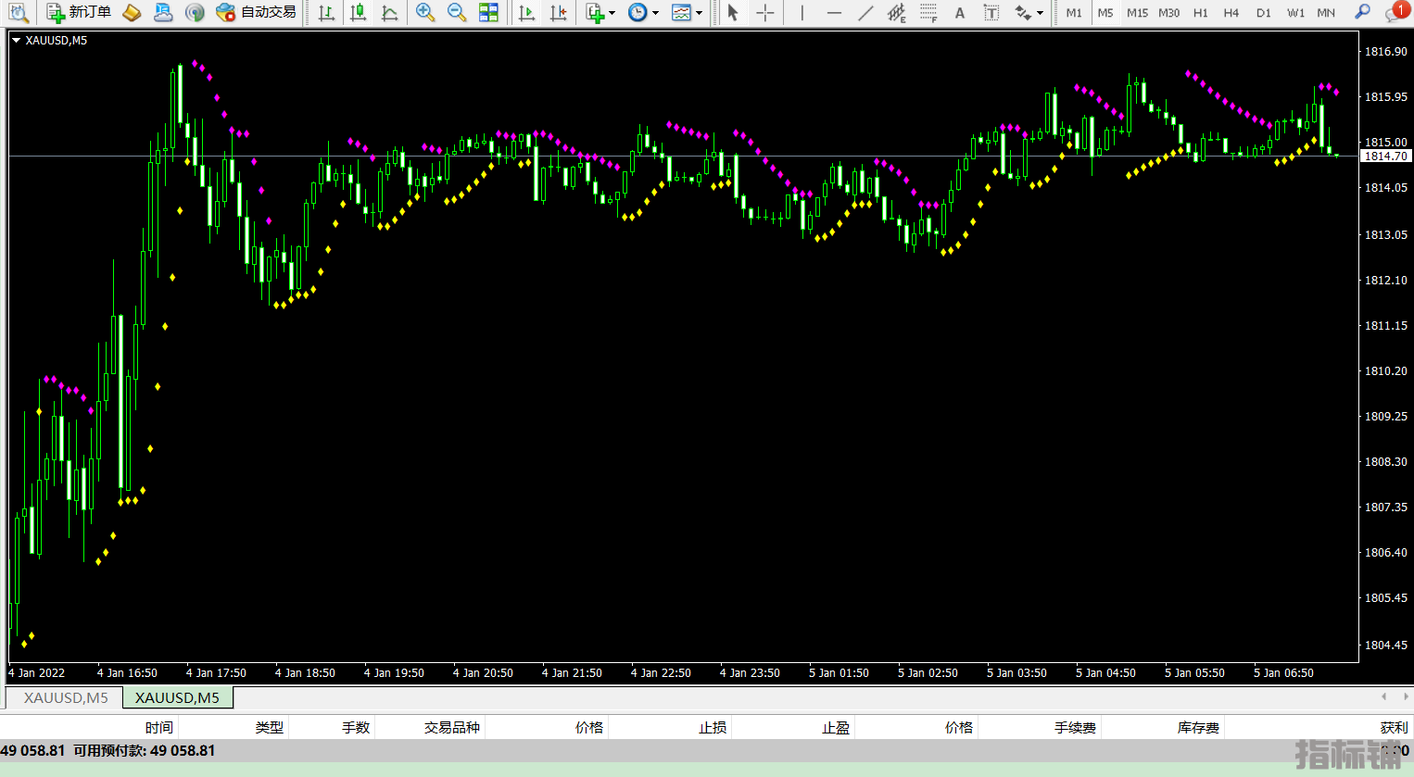Click the 1814.70 current price marker
This screenshot has height=777, width=1414.
point(1385,157)
